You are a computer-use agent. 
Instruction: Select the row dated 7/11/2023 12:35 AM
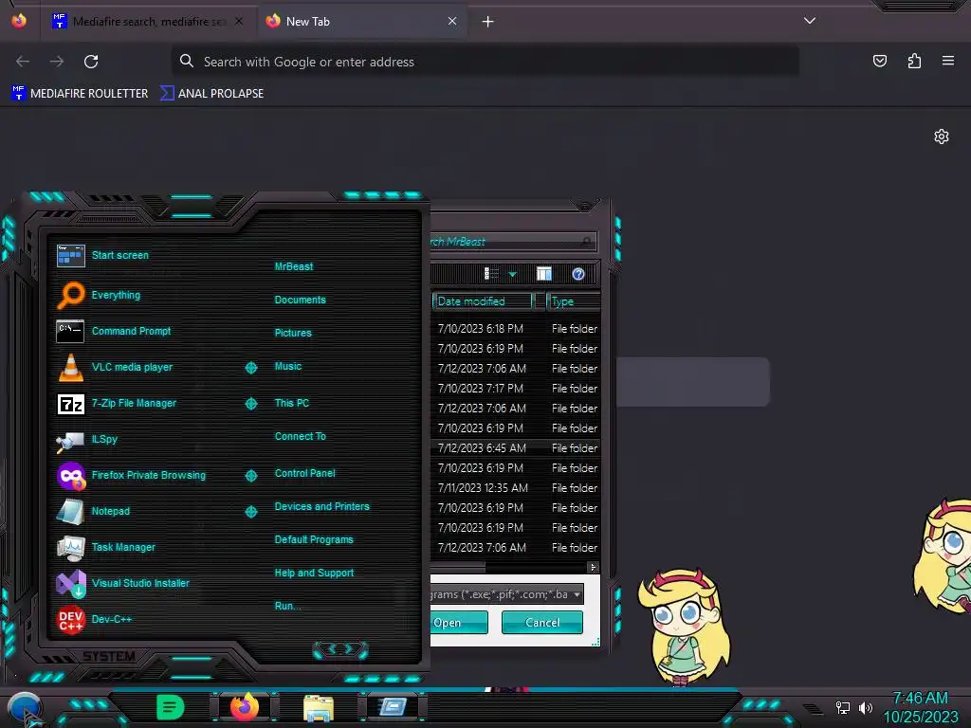click(515, 488)
